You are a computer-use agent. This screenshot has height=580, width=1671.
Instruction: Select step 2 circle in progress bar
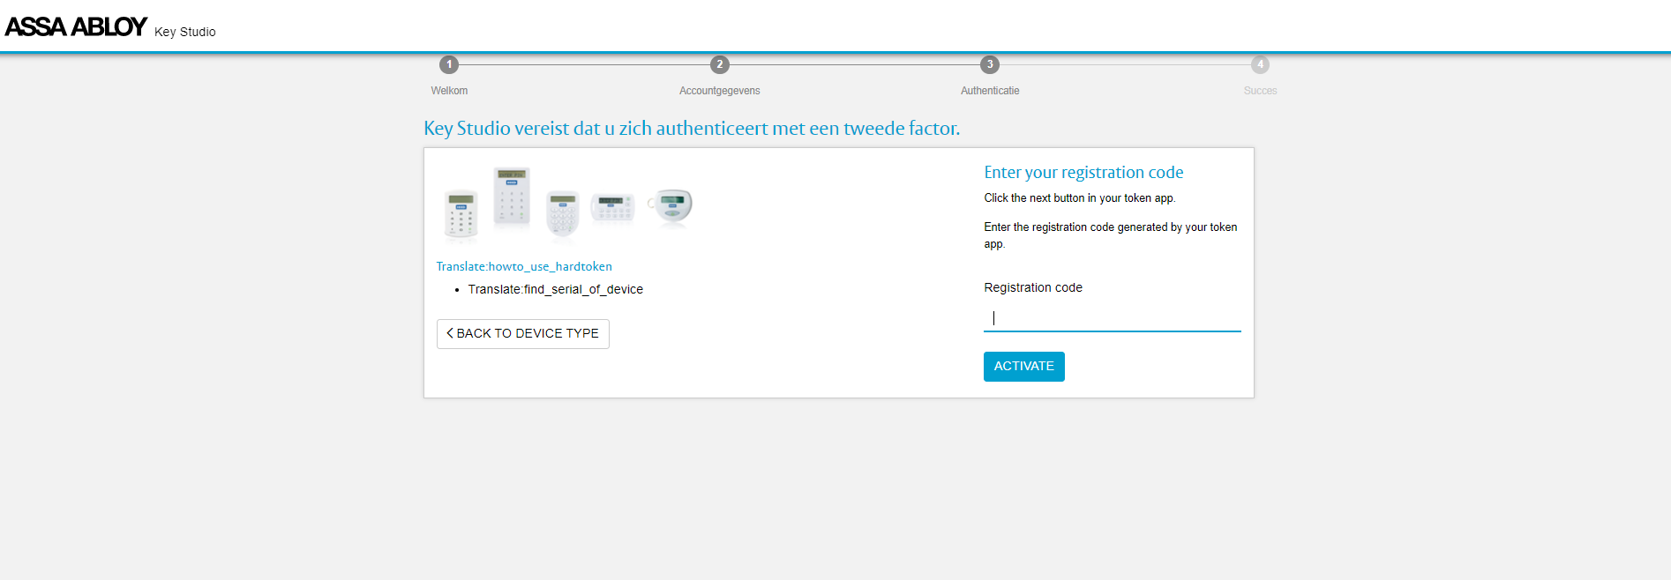pos(719,64)
